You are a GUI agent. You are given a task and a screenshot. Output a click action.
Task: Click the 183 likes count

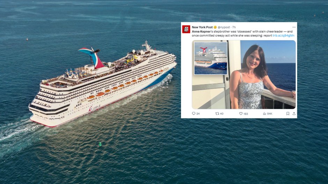246,114
